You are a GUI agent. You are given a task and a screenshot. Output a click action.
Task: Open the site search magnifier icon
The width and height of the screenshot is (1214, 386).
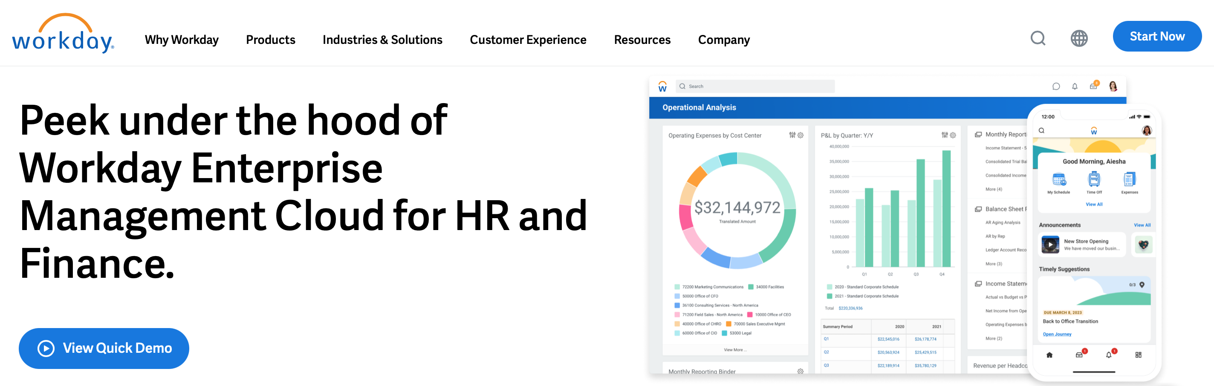coord(1038,38)
